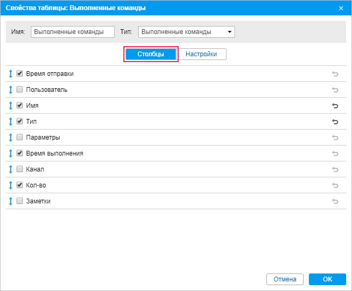
Task: Click the drag handle icon for Параметры row
Action: [11, 138]
